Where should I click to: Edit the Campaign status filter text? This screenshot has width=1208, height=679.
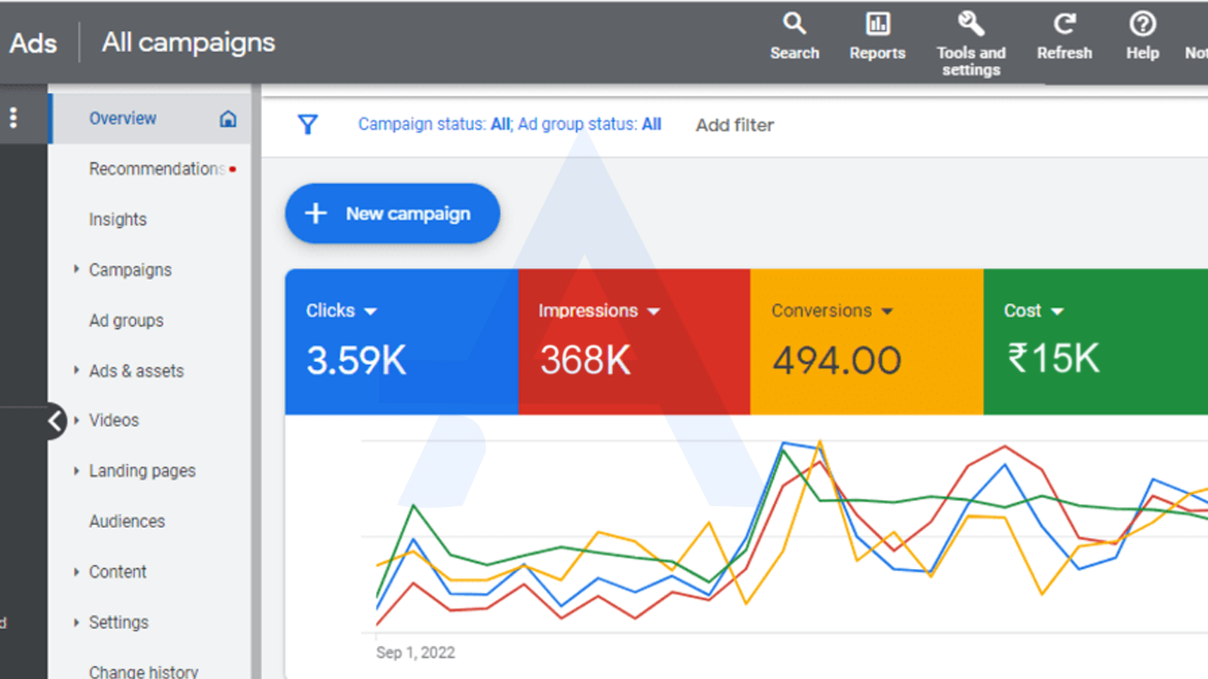tap(510, 124)
